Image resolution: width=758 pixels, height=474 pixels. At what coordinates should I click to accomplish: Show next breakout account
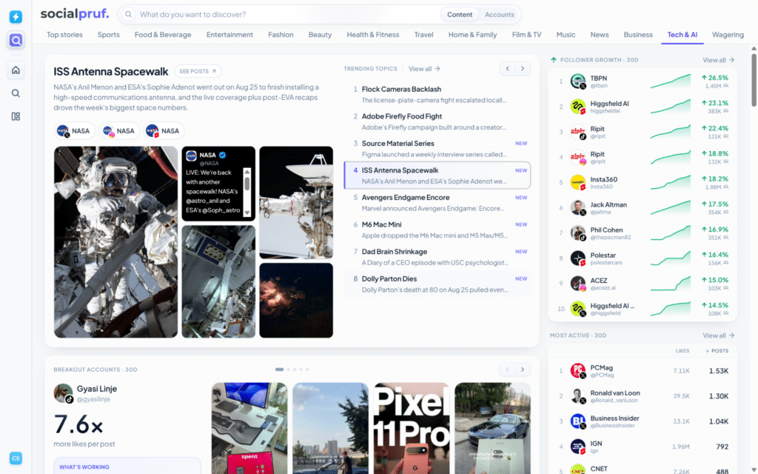523,370
